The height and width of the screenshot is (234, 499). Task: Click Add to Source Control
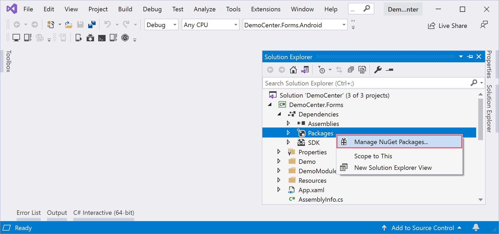point(422,228)
